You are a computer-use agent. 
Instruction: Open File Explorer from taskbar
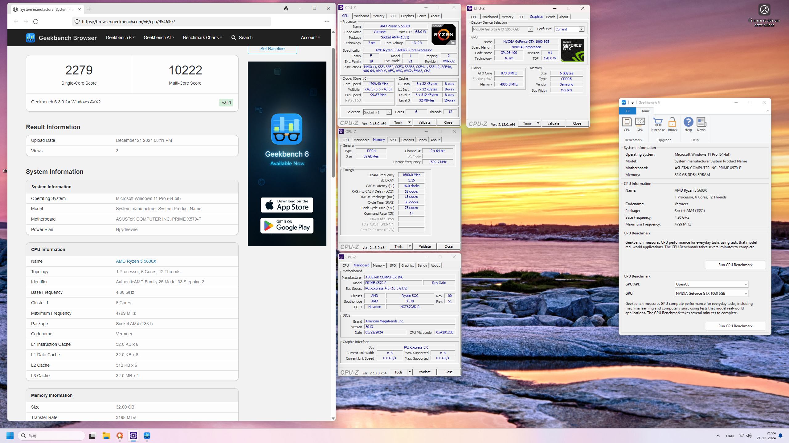pos(106,436)
